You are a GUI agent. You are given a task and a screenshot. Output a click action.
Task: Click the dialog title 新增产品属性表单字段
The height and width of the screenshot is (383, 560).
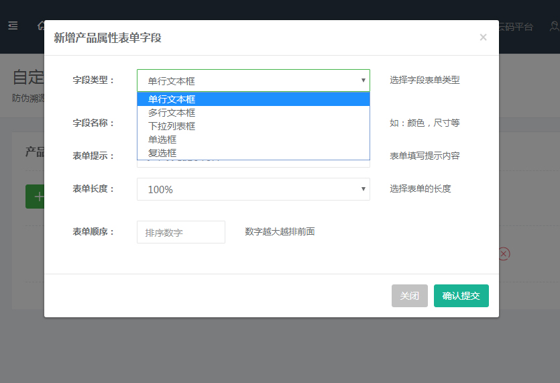pyautogui.click(x=107, y=38)
